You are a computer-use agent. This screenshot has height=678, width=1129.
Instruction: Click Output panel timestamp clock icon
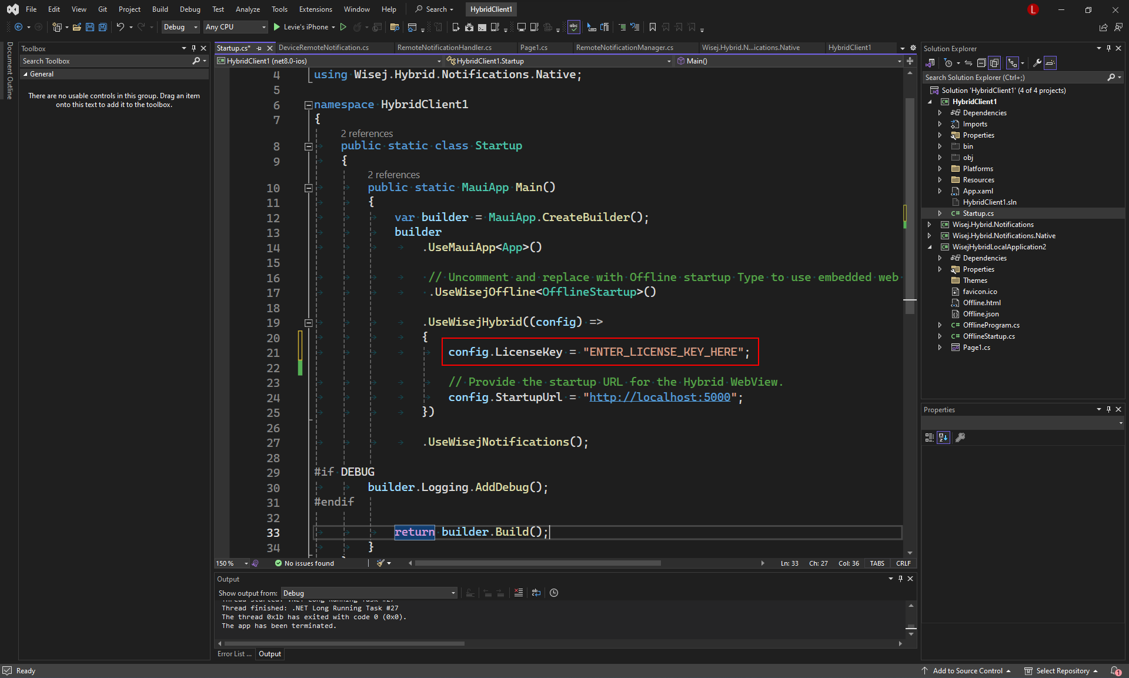click(x=554, y=593)
